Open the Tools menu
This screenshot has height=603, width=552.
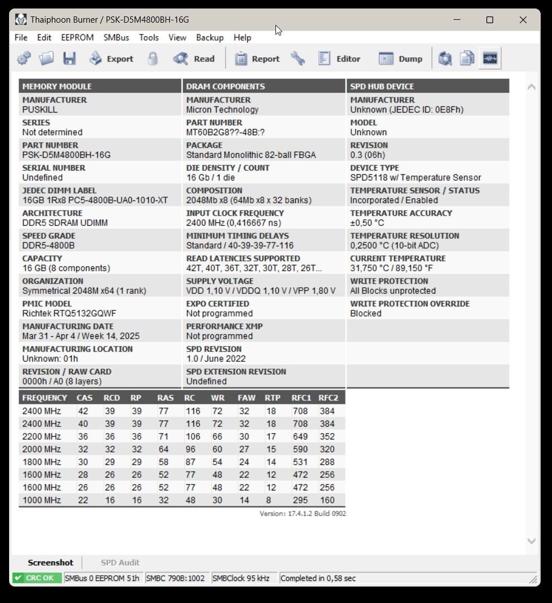coord(149,37)
